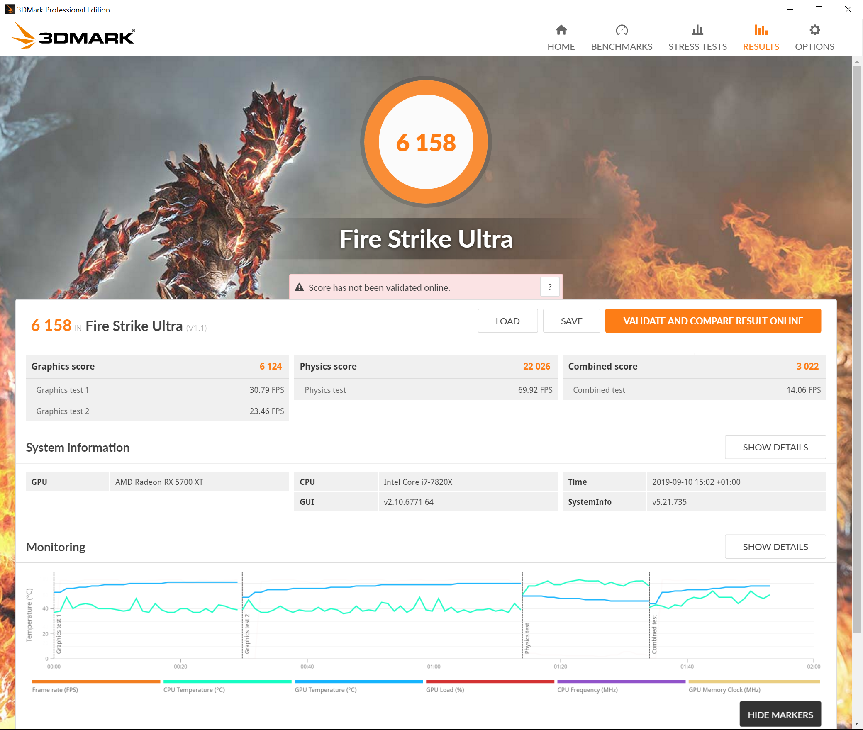
Task: Toggle GPU Load (%) legend series
Action: pos(445,690)
